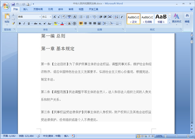Viewport: 195px width, 139px height.
Task: Open the font size dropdown showing 小二
Action: [46, 17]
